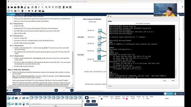Select the Connections lightning bolt category
191x107 pixels.
tap(20, 98)
